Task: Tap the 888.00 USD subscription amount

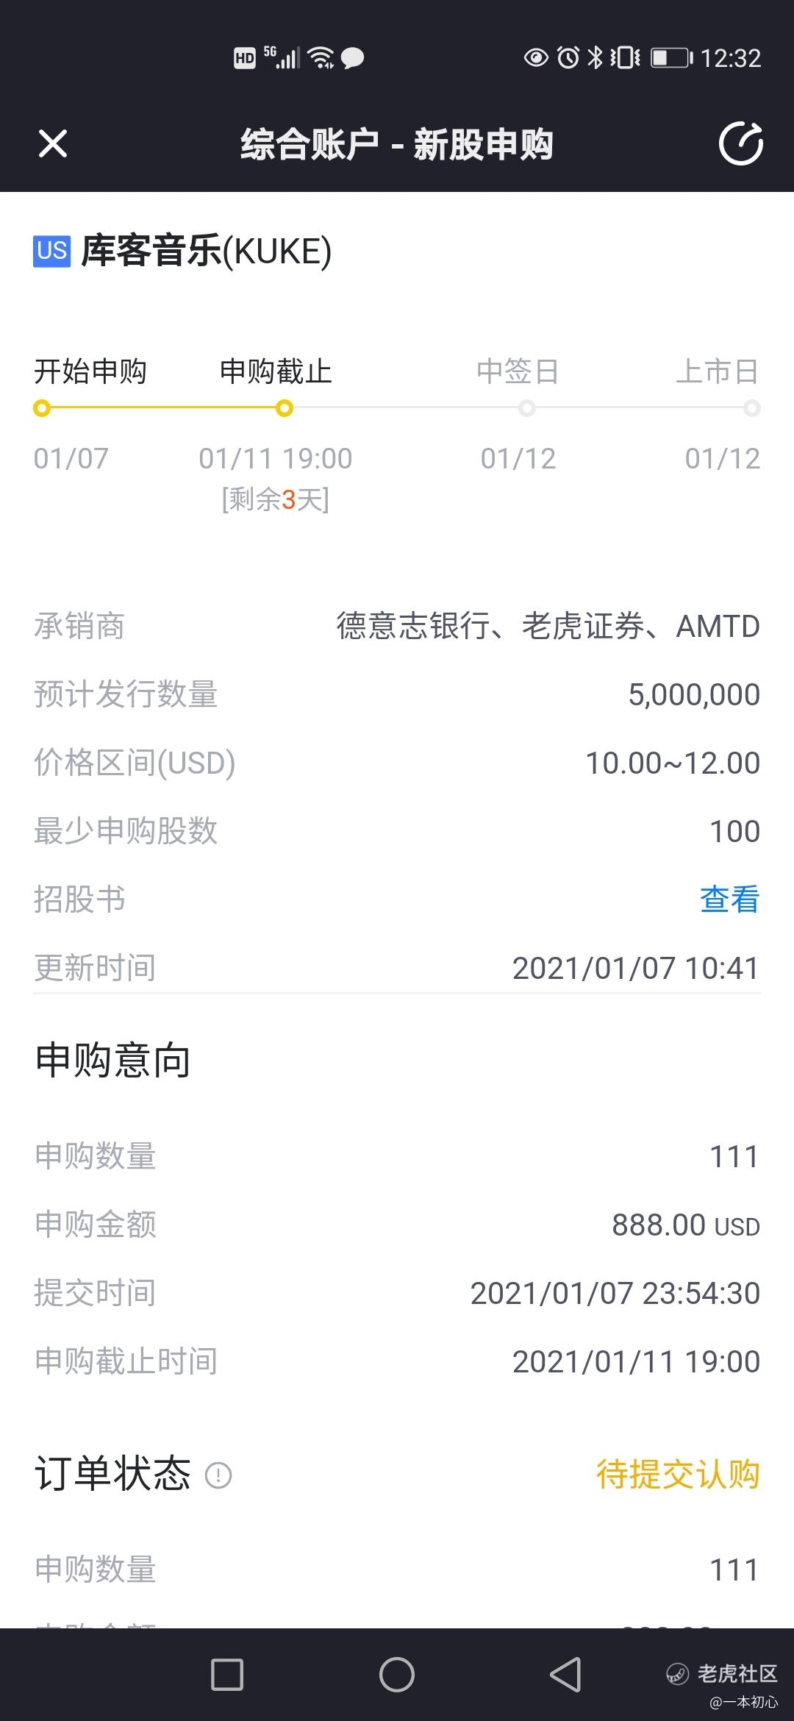Action: click(x=686, y=1225)
